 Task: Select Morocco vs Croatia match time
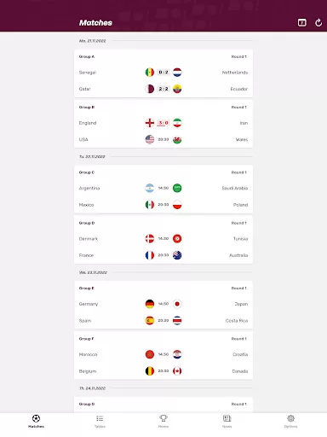(163, 354)
